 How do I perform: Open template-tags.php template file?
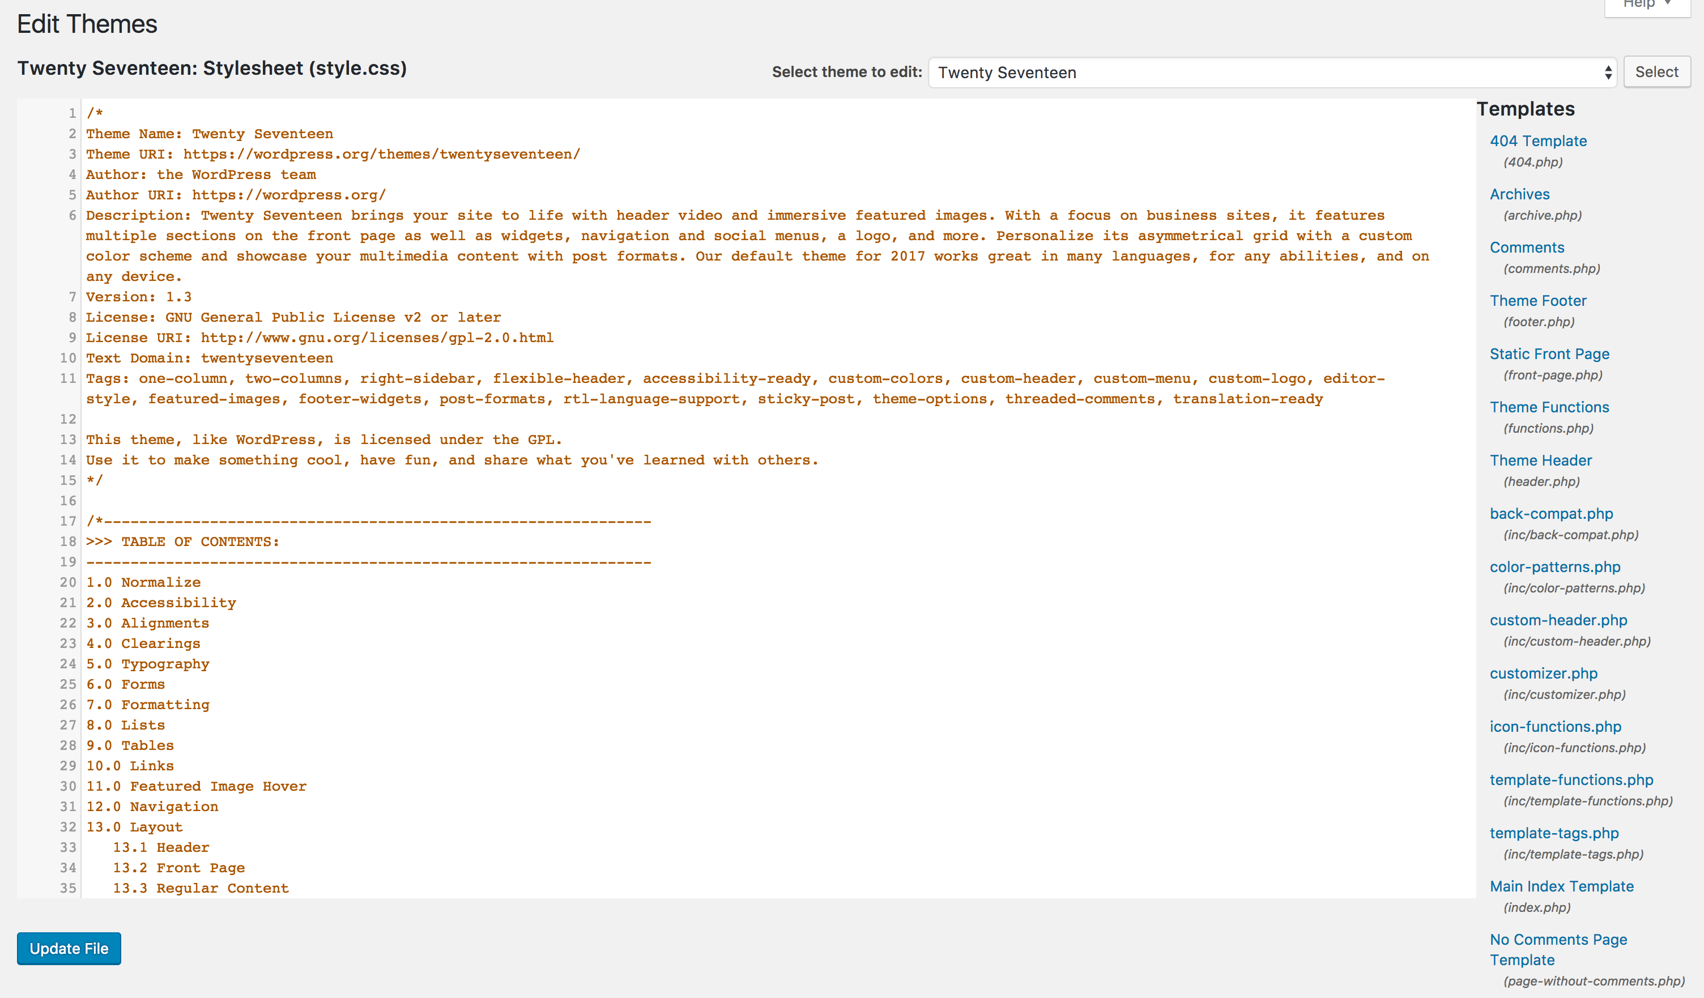point(1554,833)
